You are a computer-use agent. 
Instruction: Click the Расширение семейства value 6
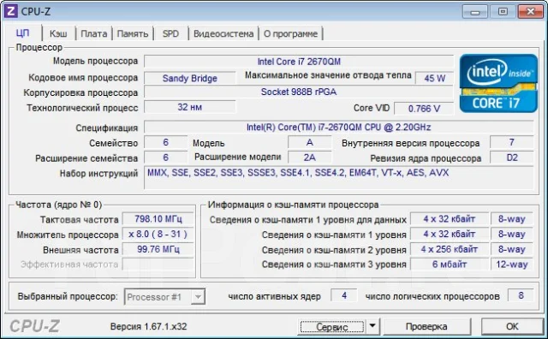(165, 158)
